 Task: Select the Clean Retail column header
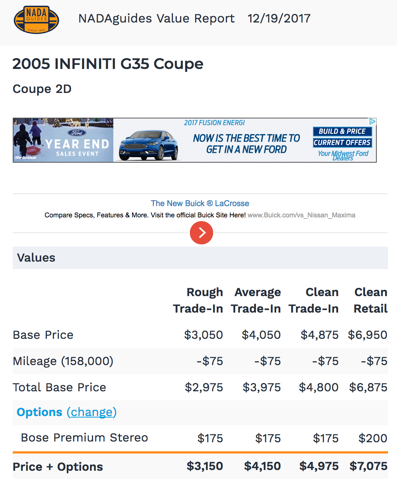[x=370, y=300]
